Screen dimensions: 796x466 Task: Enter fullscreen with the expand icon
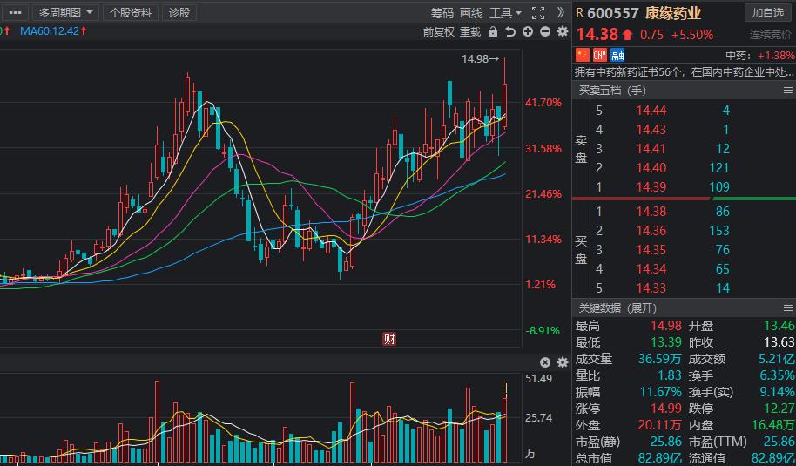point(537,12)
